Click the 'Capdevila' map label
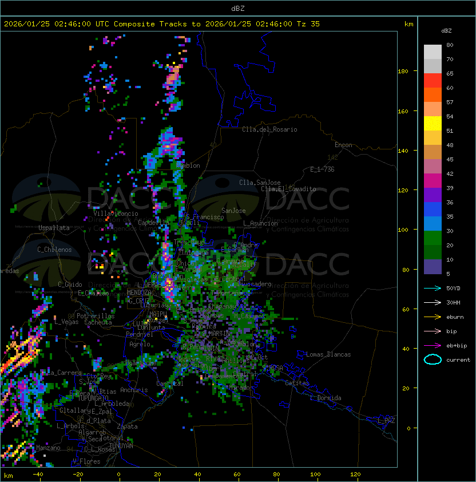 click(153, 223)
